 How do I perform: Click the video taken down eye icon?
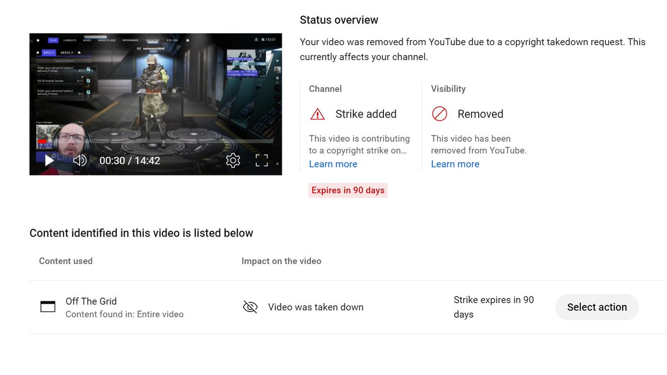click(x=250, y=307)
